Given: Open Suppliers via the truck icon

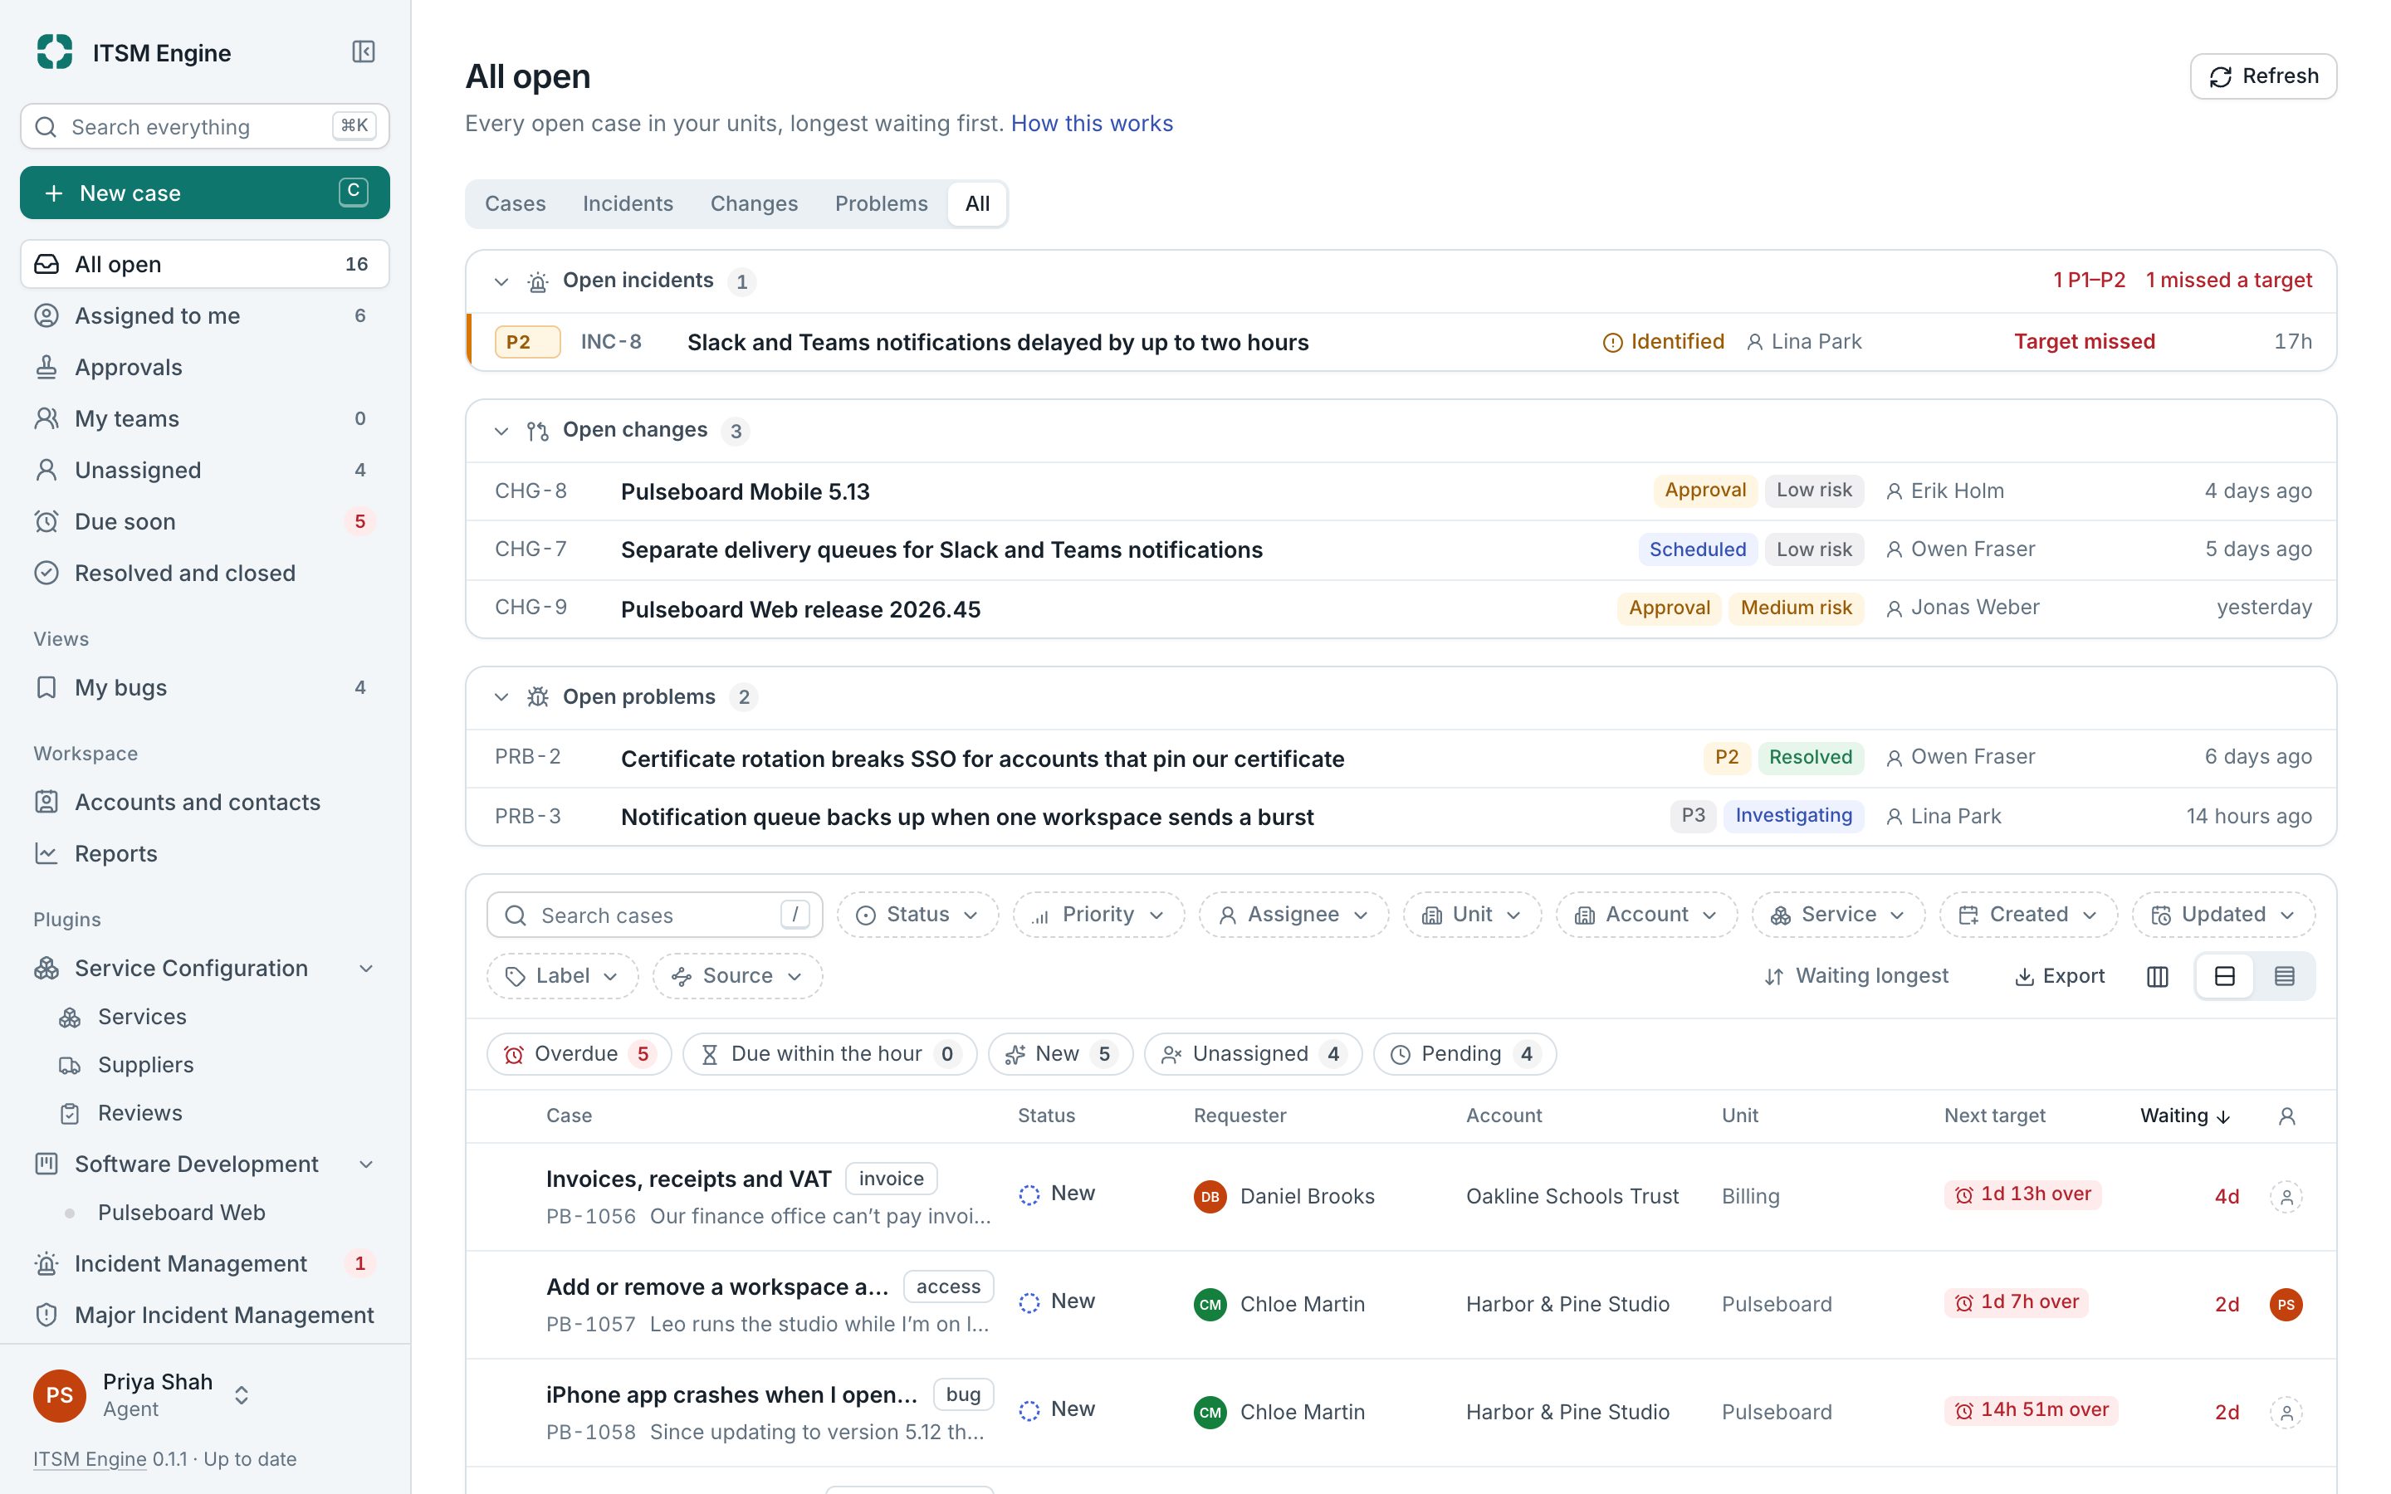Looking at the screenshot, I should [x=69, y=1065].
